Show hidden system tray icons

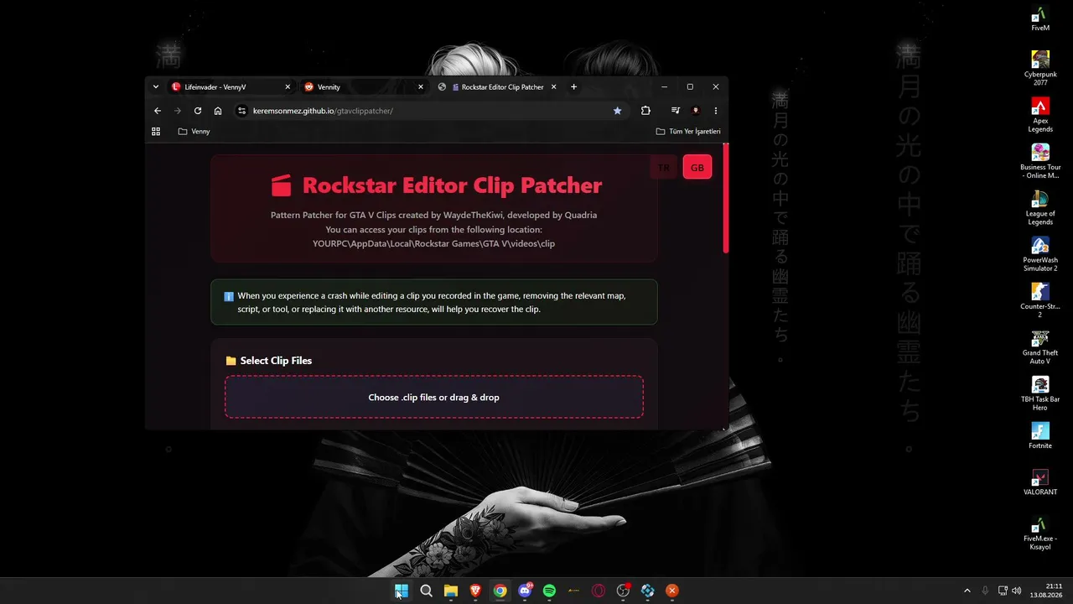coord(967,591)
